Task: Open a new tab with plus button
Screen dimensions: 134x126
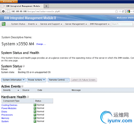Action: (46, 6)
